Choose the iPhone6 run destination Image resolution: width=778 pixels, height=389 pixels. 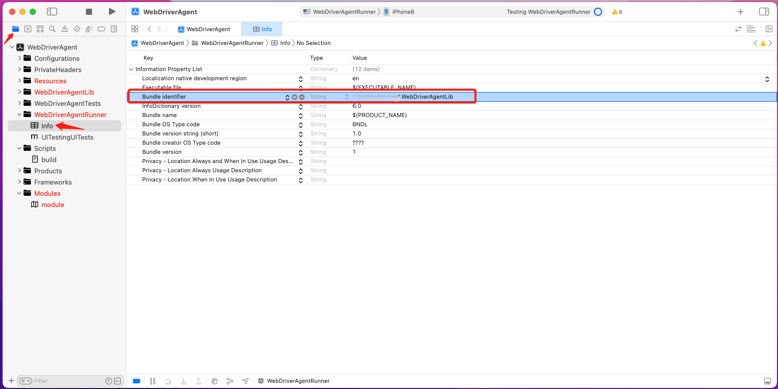(399, 12)
